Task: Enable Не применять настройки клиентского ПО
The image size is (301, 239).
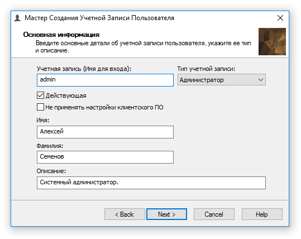Action: pyautogui.click(x=40, y=107)
